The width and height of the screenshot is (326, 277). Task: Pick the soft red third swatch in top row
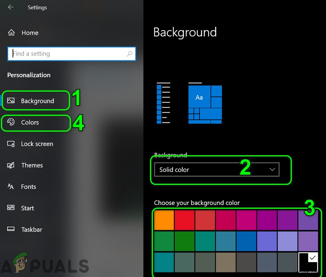[x=205, y=220]
